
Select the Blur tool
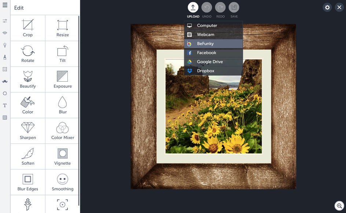coord(62,105)
